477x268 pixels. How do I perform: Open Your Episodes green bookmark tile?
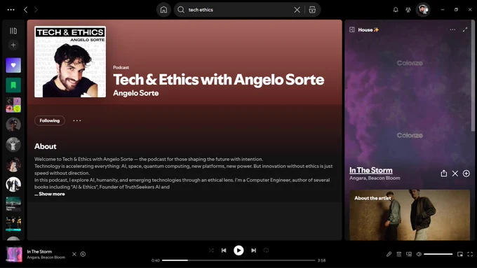(13, 85)
